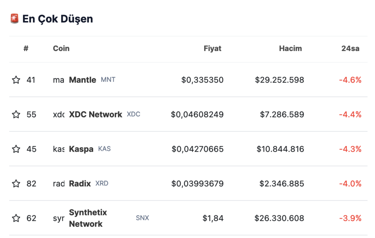Click the Kaspa coin logo placeholder
Image resolution: width=375 pixels, height=238 pixels.
pos(59,149)
